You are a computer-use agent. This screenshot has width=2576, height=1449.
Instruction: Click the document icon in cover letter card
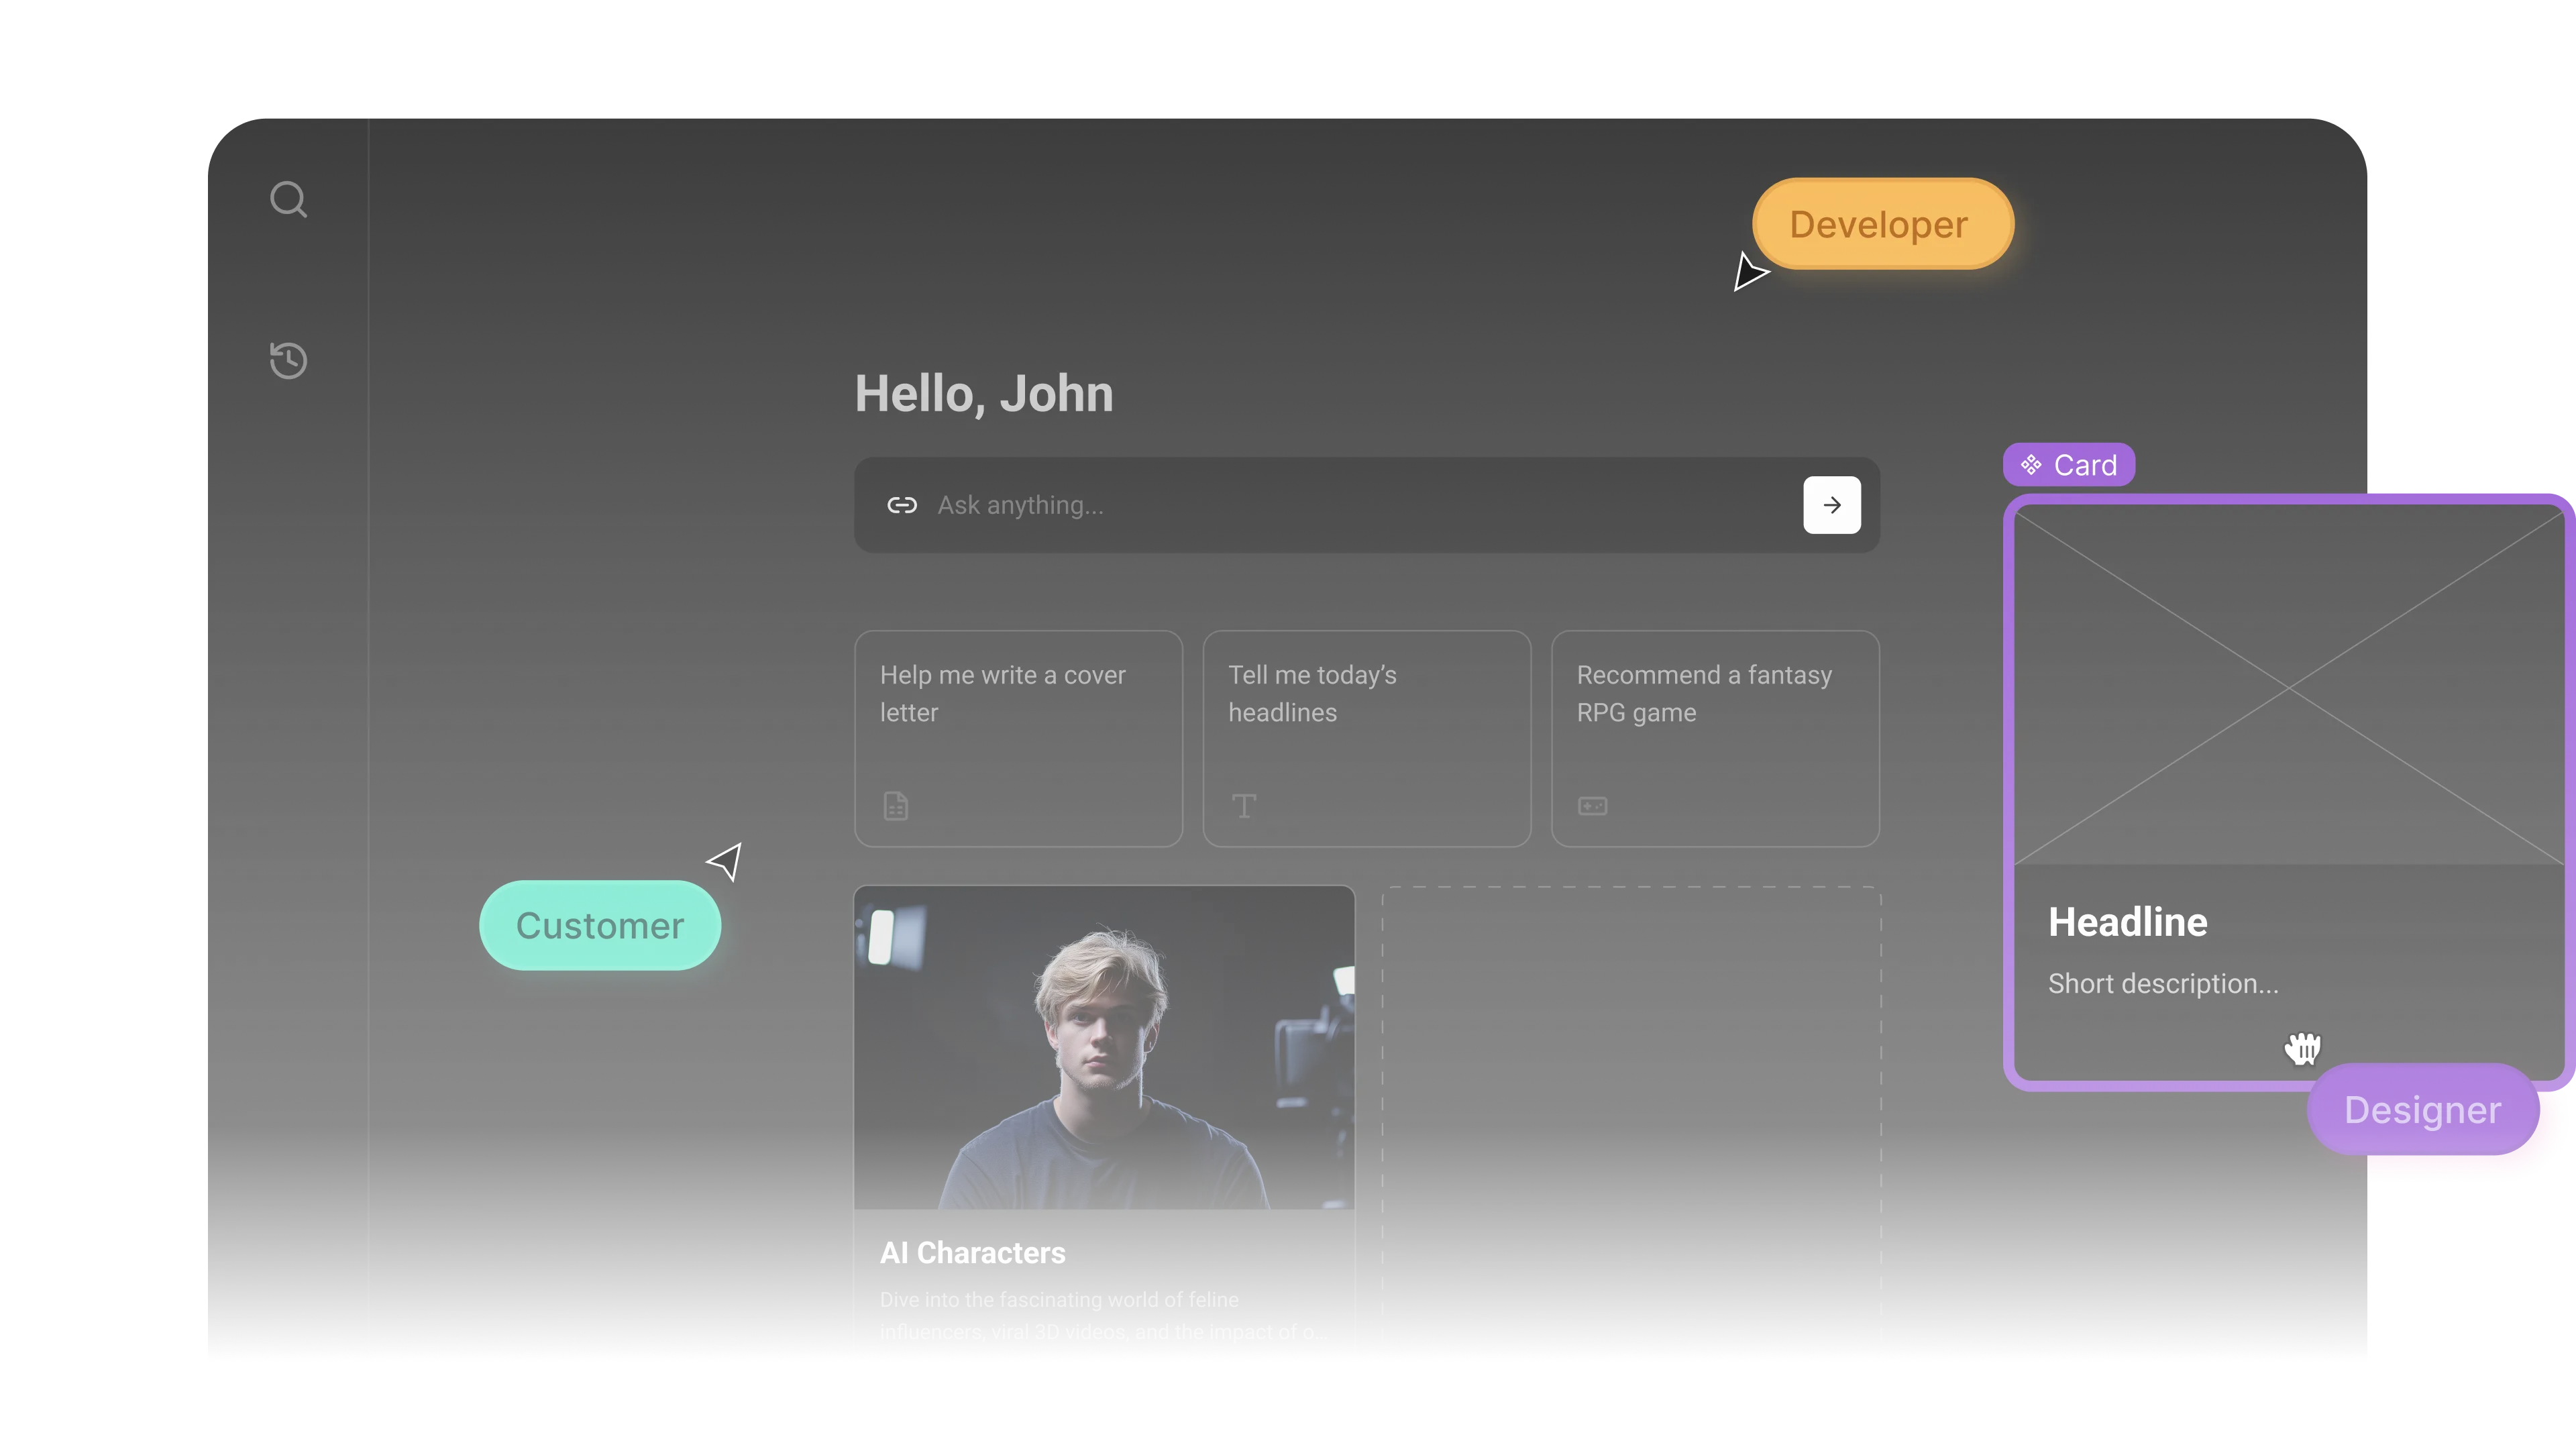(896, 806)
